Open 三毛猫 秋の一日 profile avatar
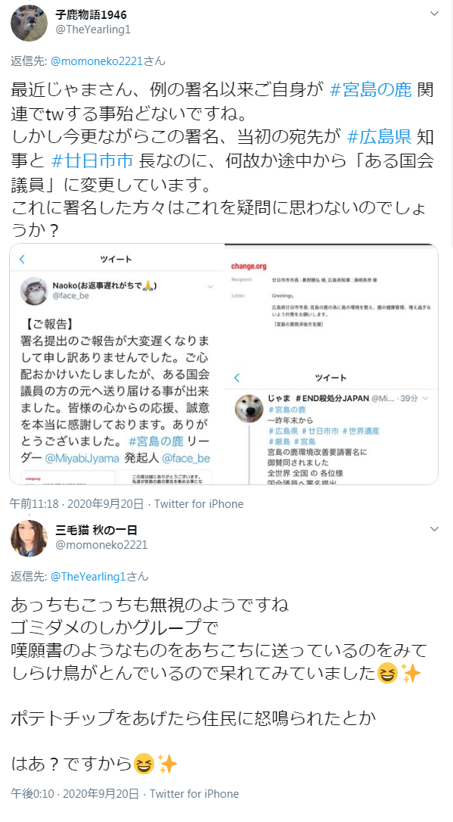The image size is (453, 822). (x=29, y=538)
